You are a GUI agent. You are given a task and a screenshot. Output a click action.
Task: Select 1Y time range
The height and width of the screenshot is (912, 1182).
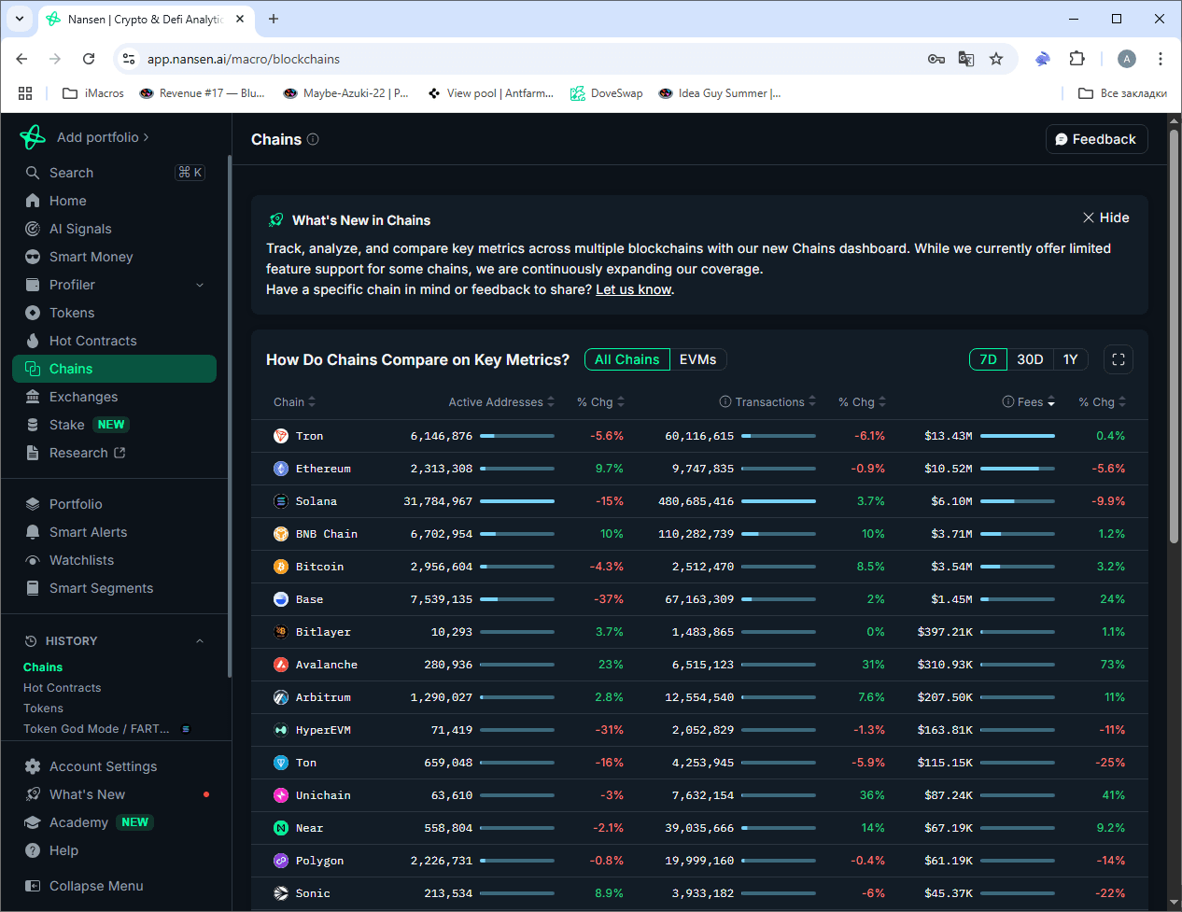(x=1071, y=359)
